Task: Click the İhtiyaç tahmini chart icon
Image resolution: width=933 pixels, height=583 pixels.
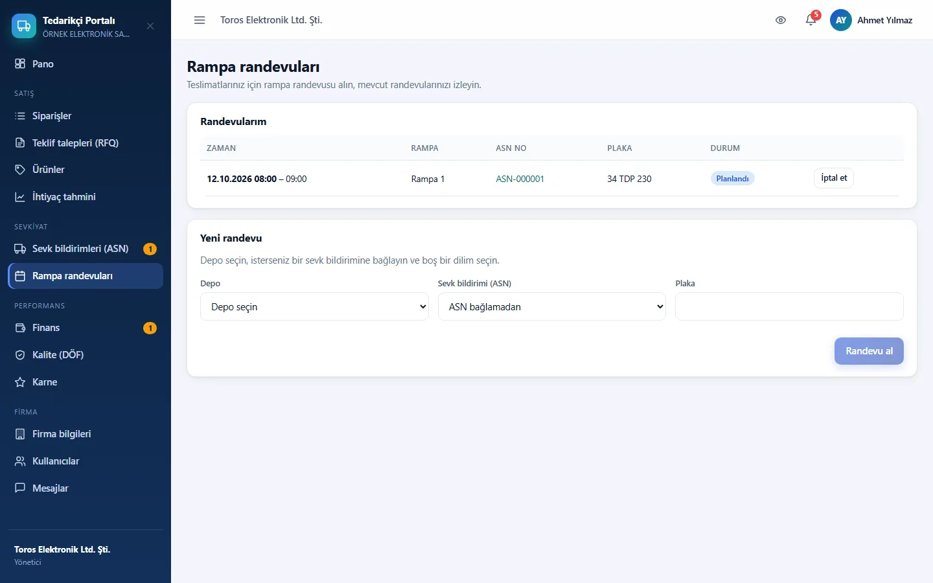Action: 20,197
